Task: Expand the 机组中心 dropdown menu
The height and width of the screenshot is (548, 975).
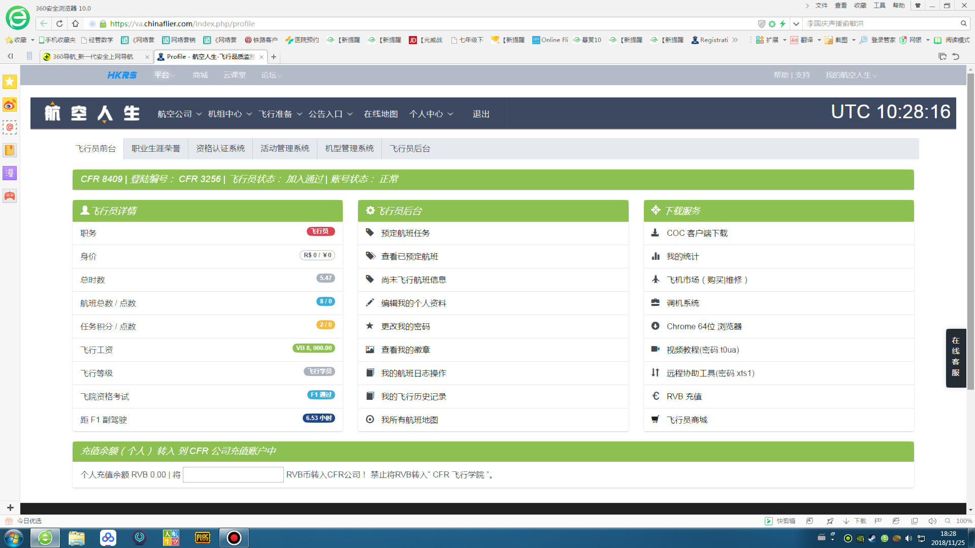Action: click(230, 114)
